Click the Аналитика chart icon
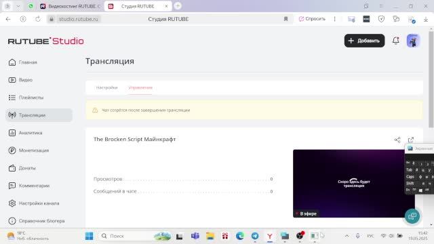Viewport: 434px width, 244px height. (12, 133)
